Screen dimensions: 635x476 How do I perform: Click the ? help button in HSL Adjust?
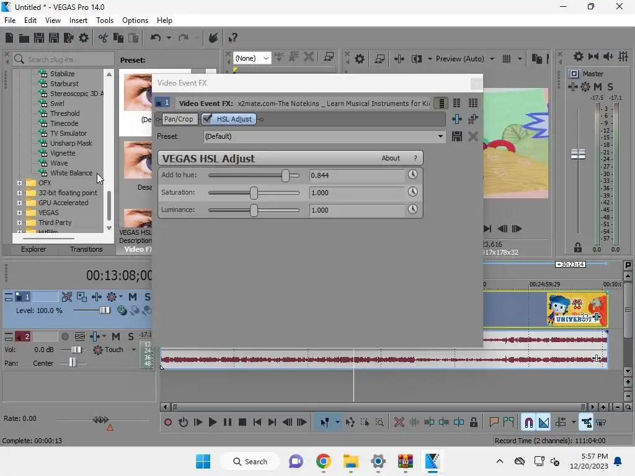(415, 158)
